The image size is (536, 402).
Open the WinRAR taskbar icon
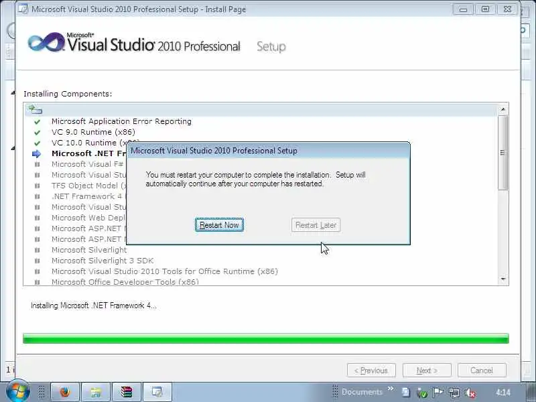tap(127, 392)
